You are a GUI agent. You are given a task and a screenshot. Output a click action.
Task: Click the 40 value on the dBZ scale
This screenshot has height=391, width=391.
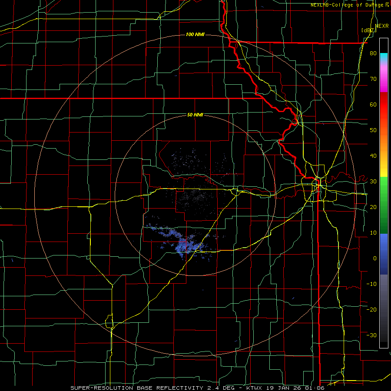pos(373,156)
